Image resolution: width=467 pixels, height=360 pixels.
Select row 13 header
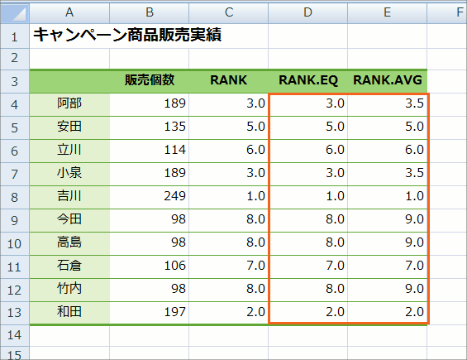point(15,313)
